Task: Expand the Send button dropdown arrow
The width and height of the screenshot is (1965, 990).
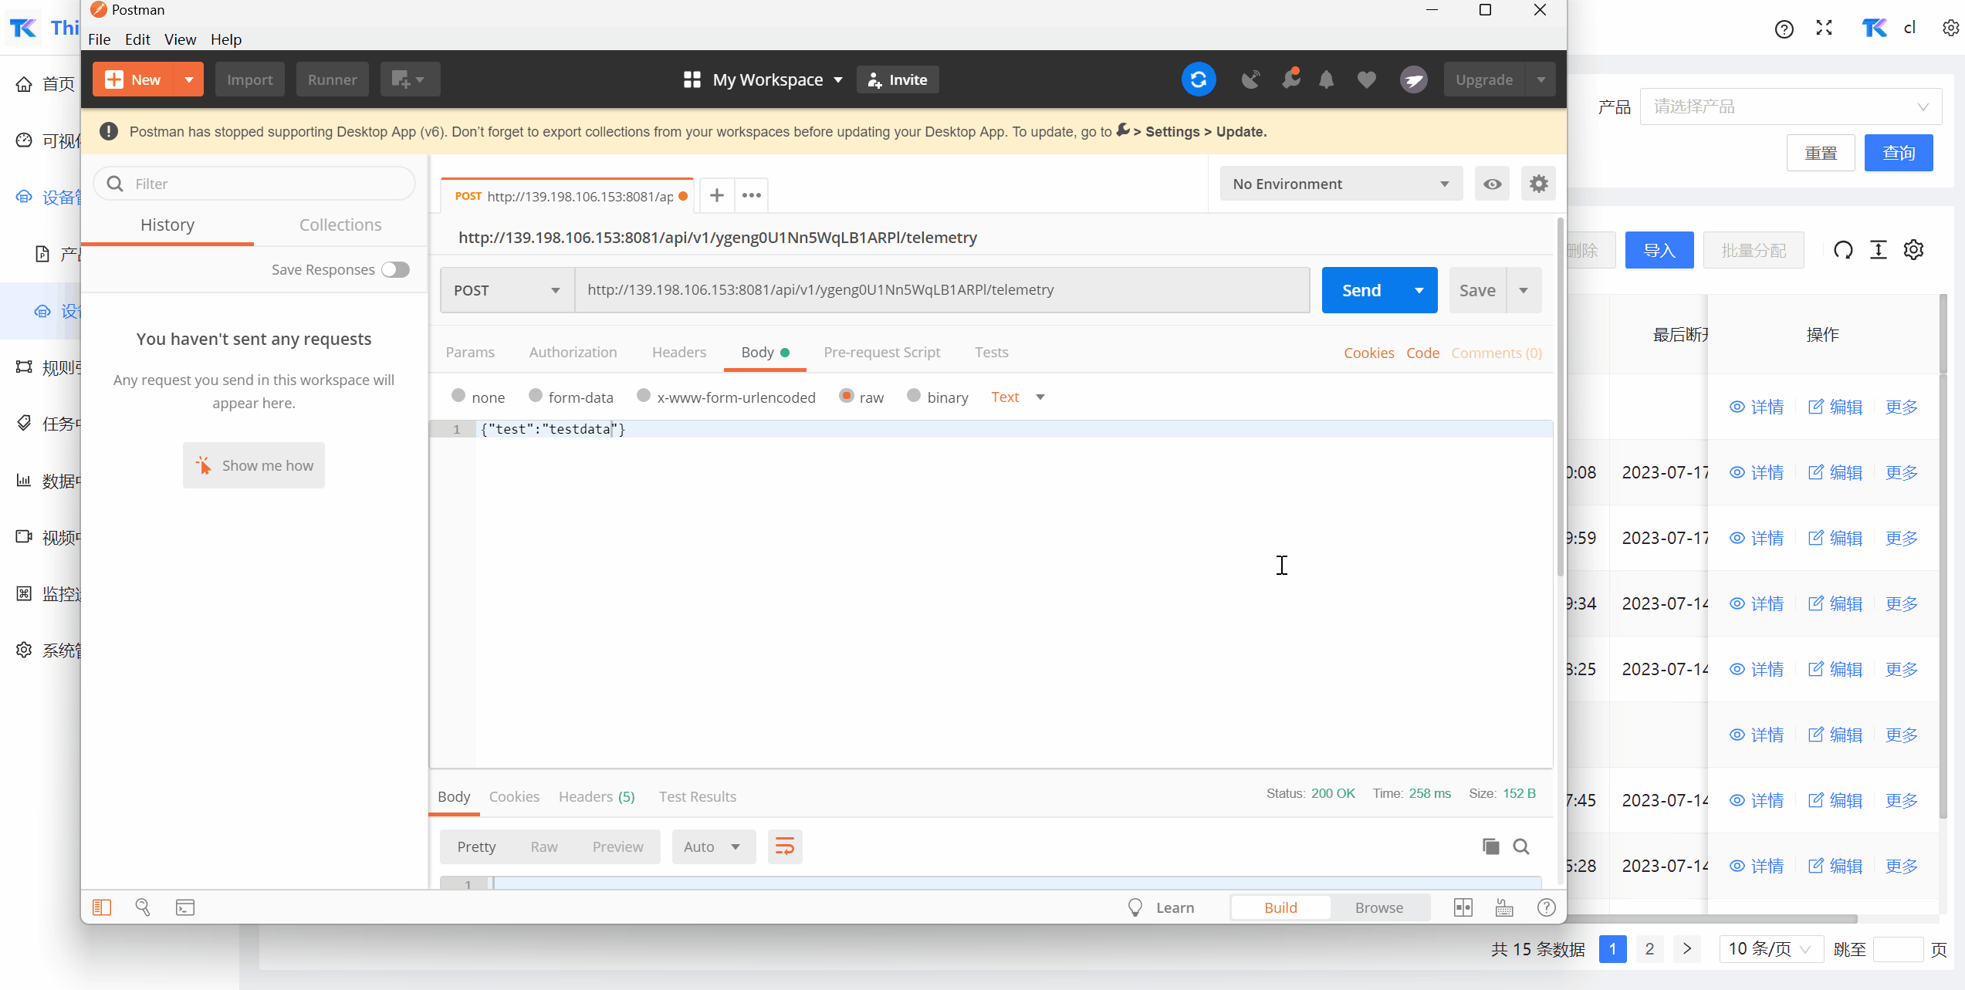Action: 1419,289
